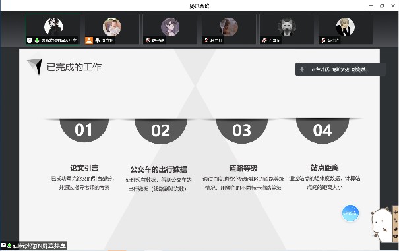Click the microphone icon on second participant tile

click(98, 40)
